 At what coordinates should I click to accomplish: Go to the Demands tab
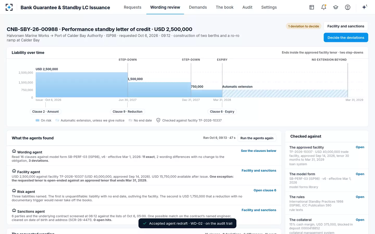tap(198, 7)
